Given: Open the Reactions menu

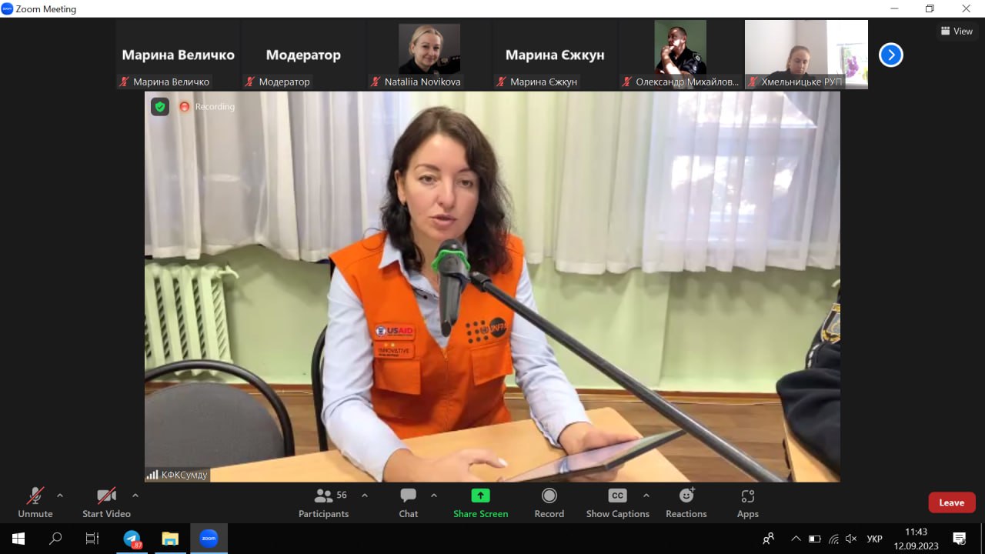Looking at the screenshot, I should 686,502.
